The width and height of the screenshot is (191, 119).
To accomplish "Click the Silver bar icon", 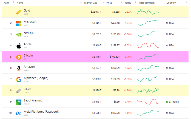I will click(19, 91).
